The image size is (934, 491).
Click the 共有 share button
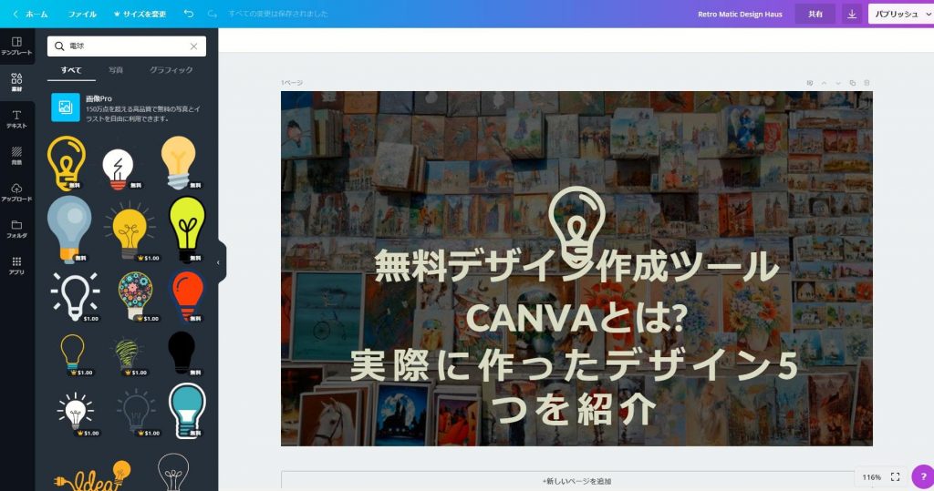click(x=815, y=14)
